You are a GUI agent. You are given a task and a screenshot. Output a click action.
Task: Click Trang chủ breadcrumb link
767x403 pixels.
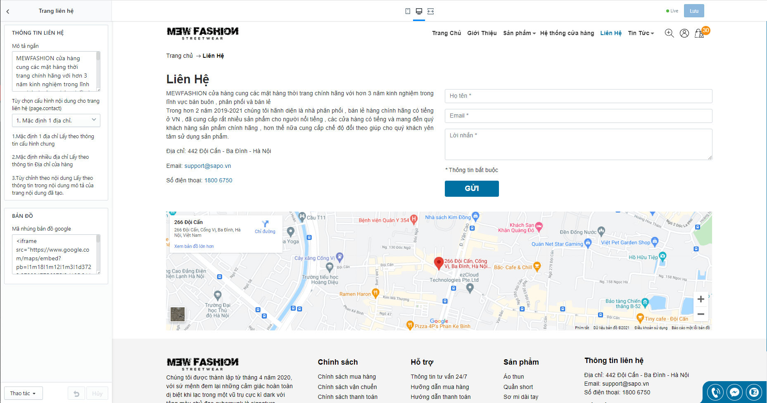point(180,56)
